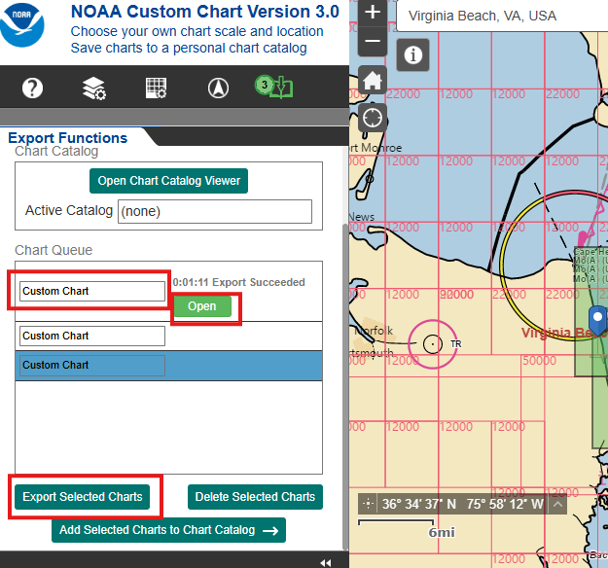
Task: Expand the coordinate bar chevron
Action: pyautogui.click(x=557, y=504)
